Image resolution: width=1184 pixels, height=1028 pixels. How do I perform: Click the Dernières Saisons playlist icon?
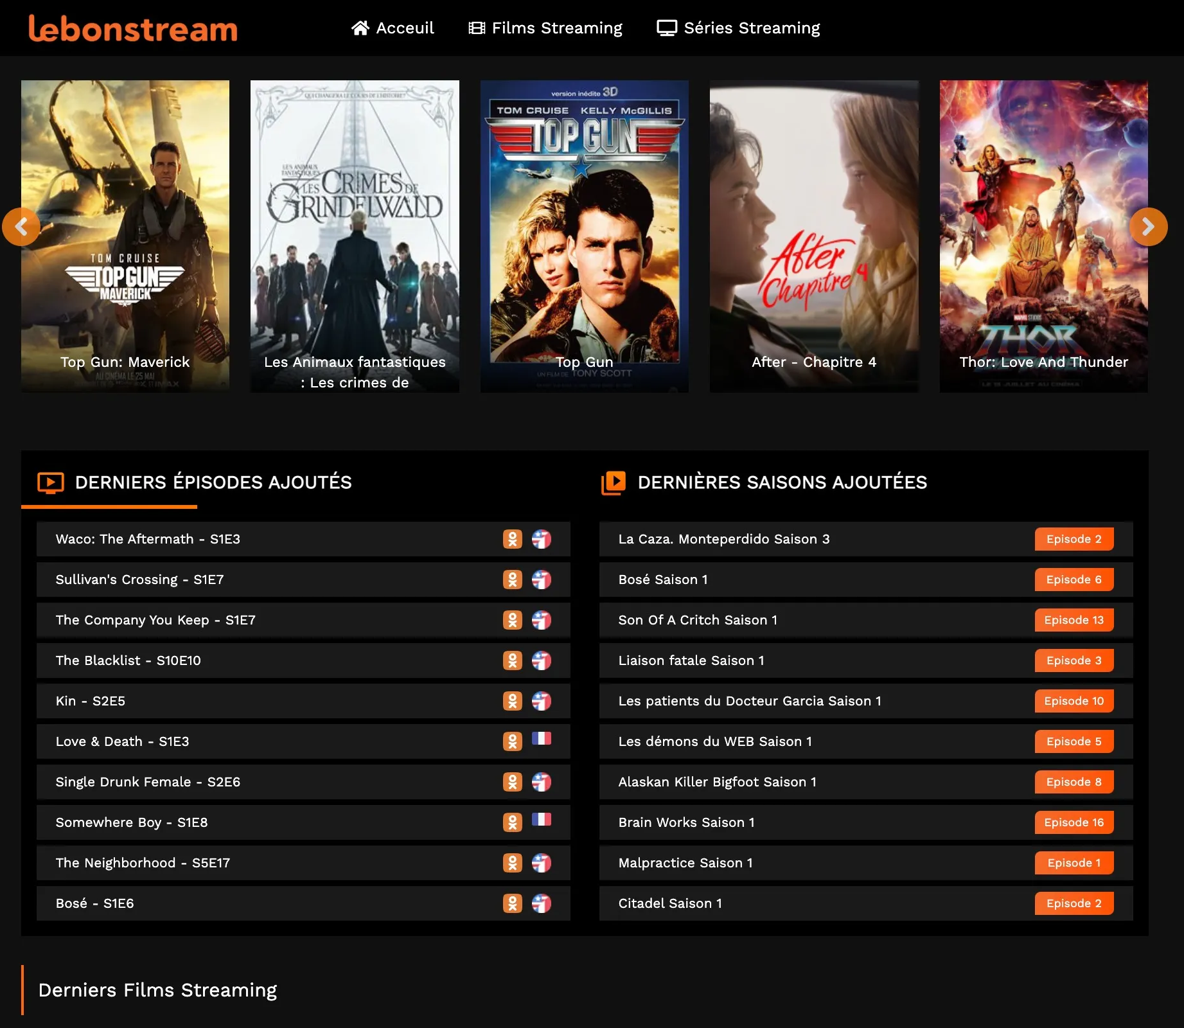pos(614,483)
